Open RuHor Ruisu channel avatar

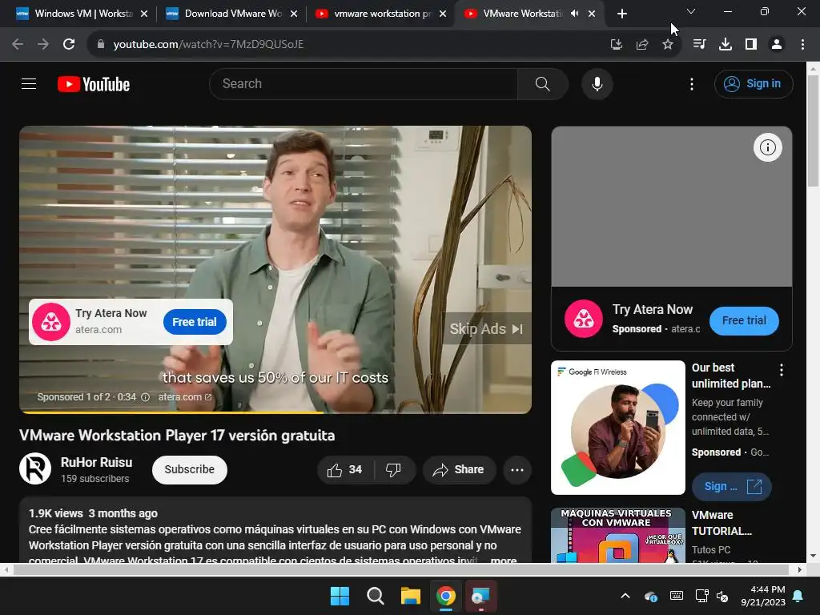[x=35, y=468]
